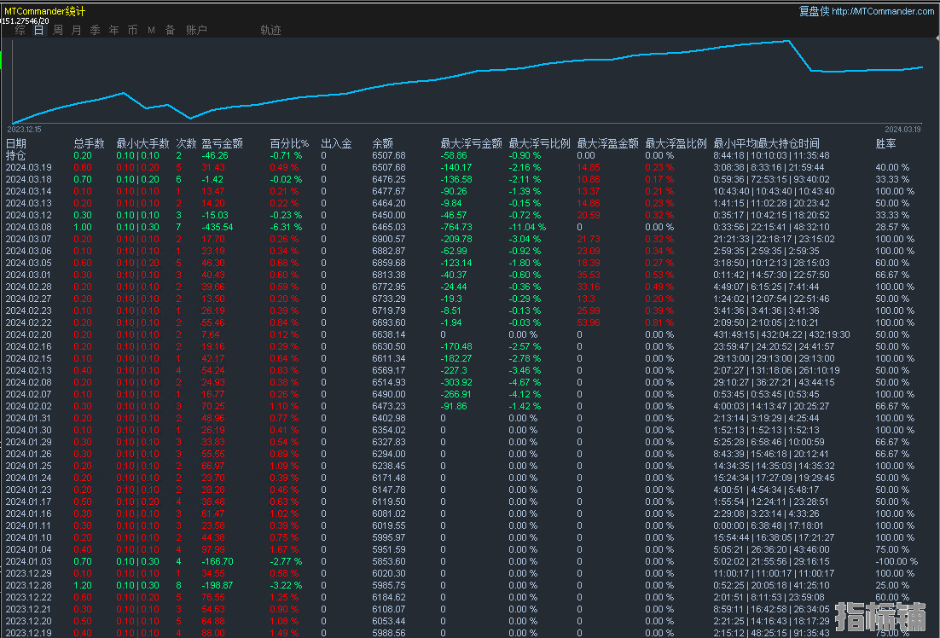Click the -764.73 max floating loss cell
The image size is (940, 638).
(x=456, y=227)
